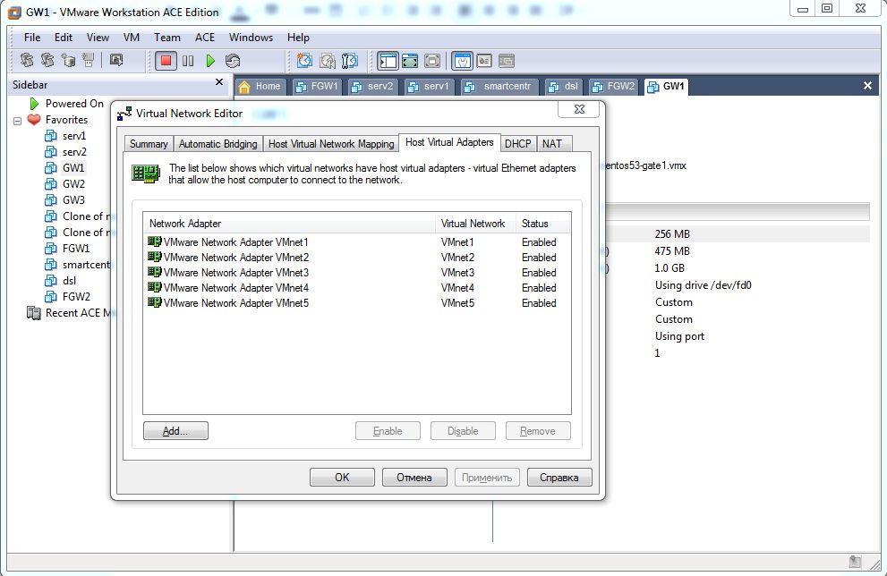This screenshot has height=576, width=887.
Task: Click the Network Adapter column header
Action: coord(289,224)
